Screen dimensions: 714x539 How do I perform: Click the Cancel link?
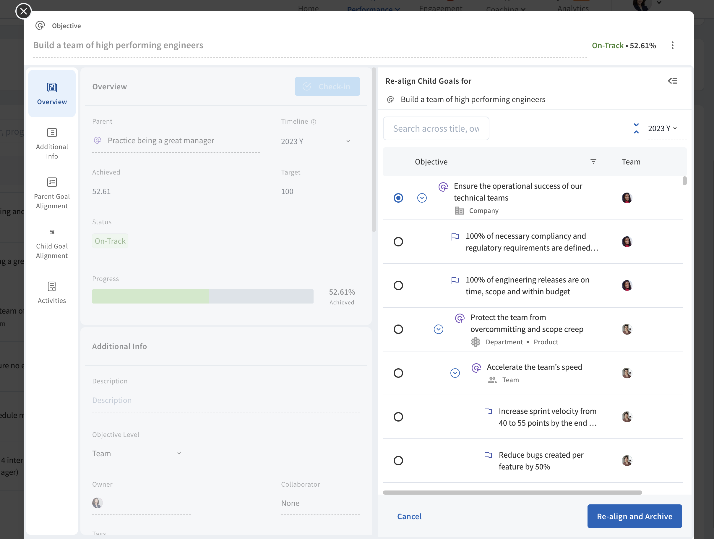click(409, 516)
